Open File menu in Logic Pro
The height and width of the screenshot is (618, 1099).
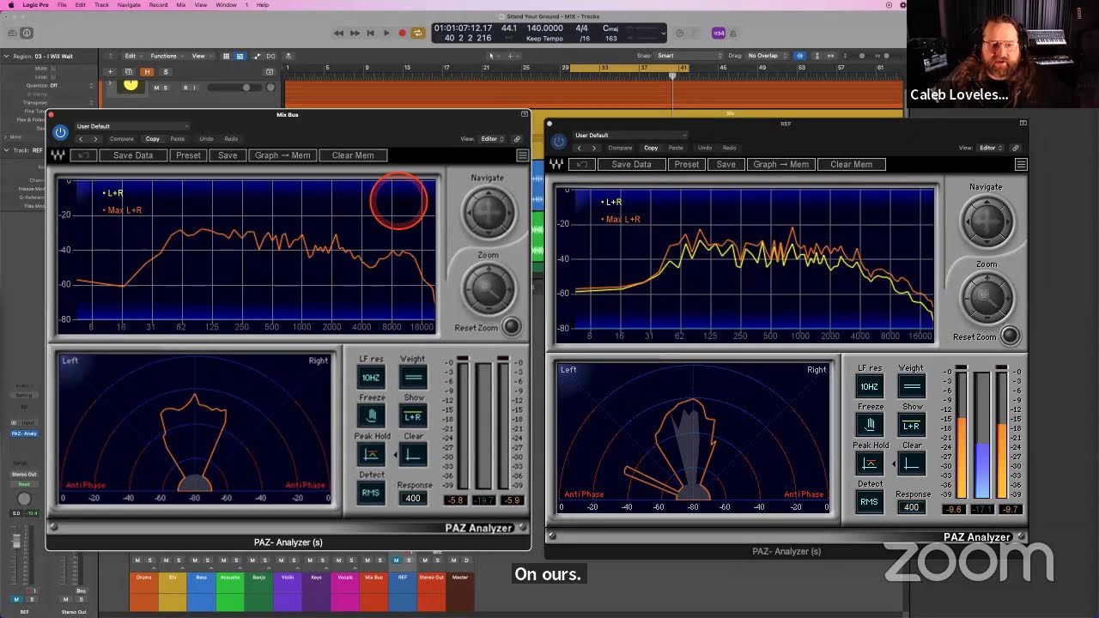click(62, 5)
